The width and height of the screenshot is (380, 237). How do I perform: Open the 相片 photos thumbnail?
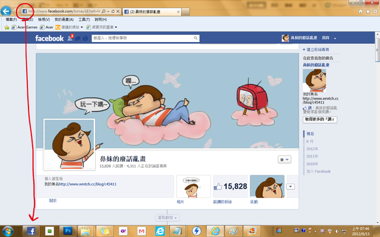(x=194, y=187)
